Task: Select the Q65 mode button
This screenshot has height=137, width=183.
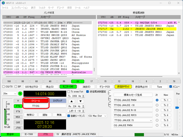Action: (x=18, y=122)
